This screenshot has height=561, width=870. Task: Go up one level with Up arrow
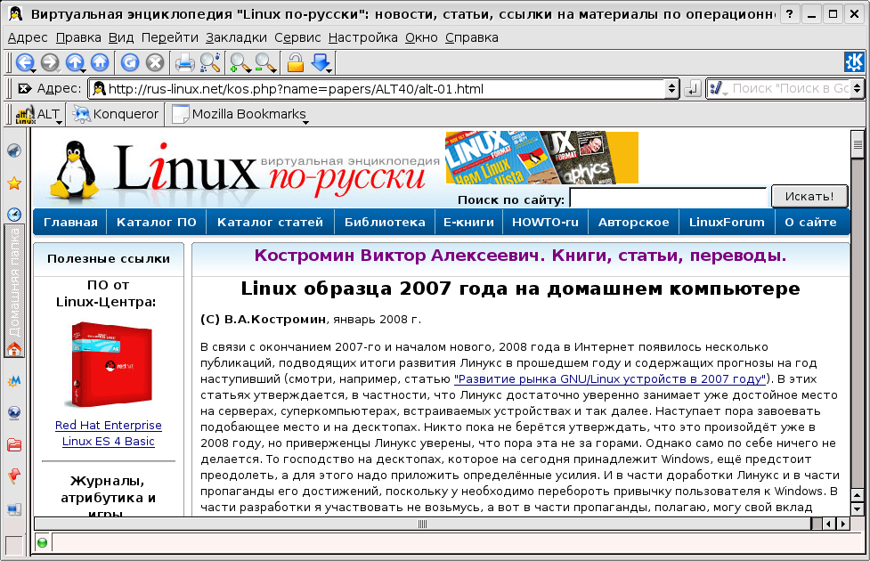pos(75,62)
